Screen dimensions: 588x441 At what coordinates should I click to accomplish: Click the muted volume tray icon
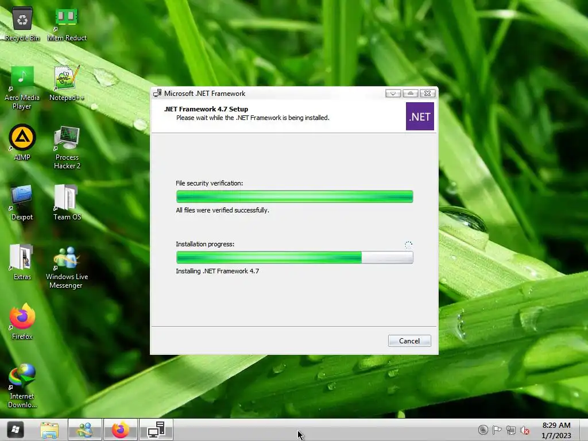pos(525,430)
